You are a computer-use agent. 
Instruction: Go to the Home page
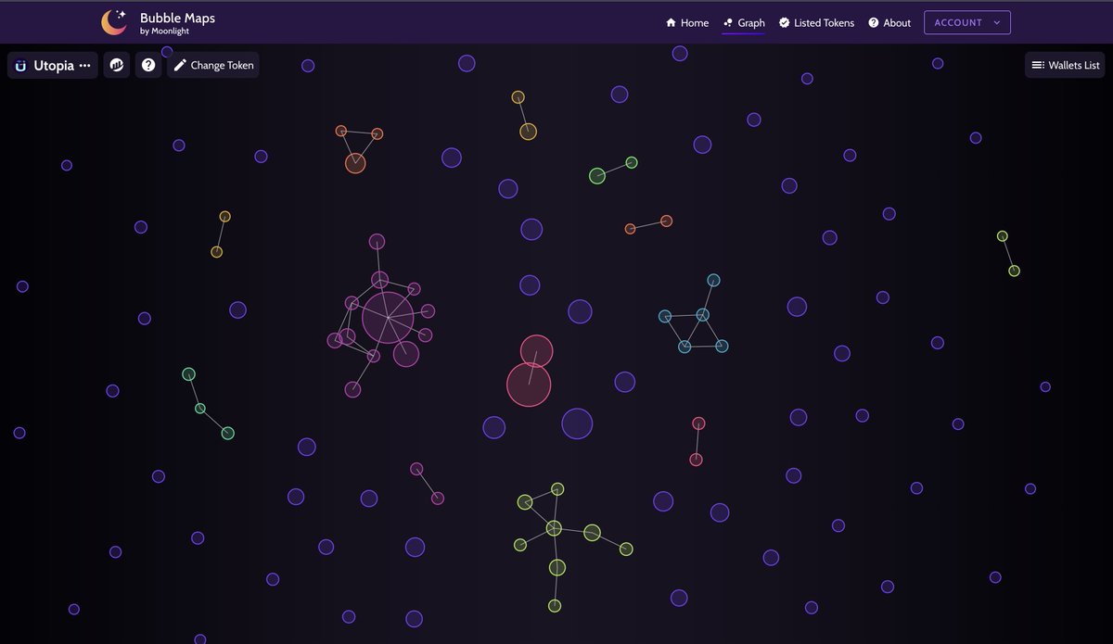click(687, 22)
